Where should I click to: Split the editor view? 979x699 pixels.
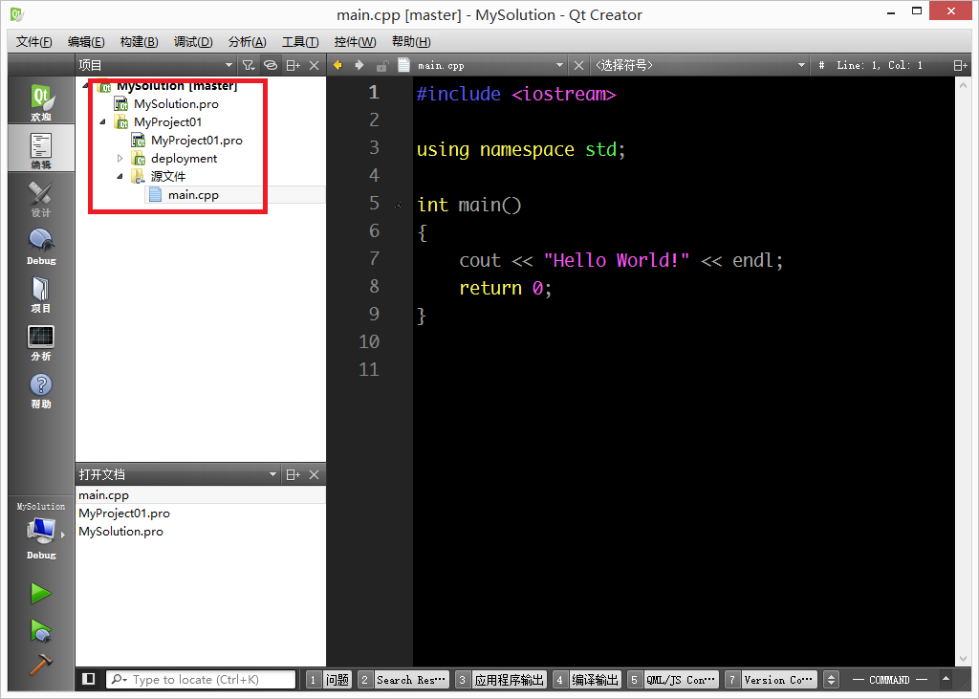(960, 65)
